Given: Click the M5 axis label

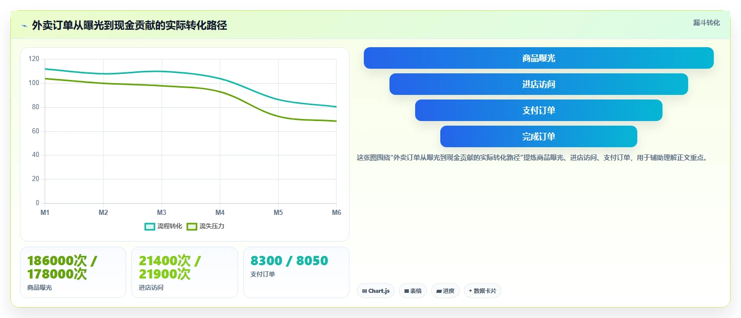Looking at the screenshot, I should point(278,212).
